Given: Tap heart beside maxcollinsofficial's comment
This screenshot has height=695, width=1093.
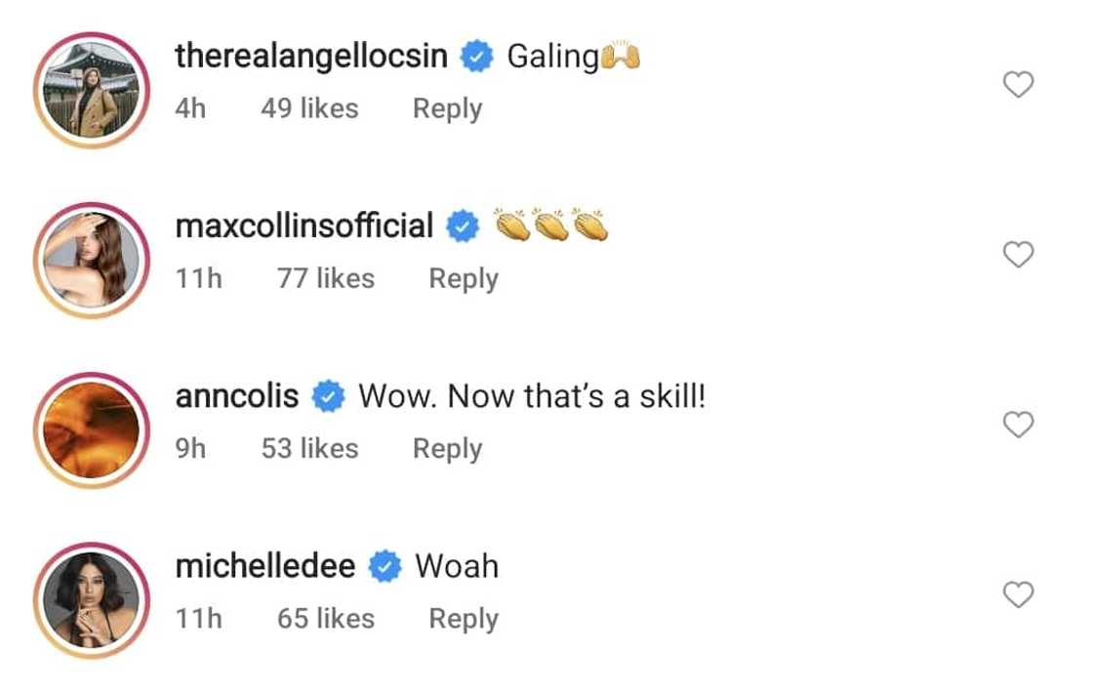Looking at the screenshot, I should [x=1018, y=255].
